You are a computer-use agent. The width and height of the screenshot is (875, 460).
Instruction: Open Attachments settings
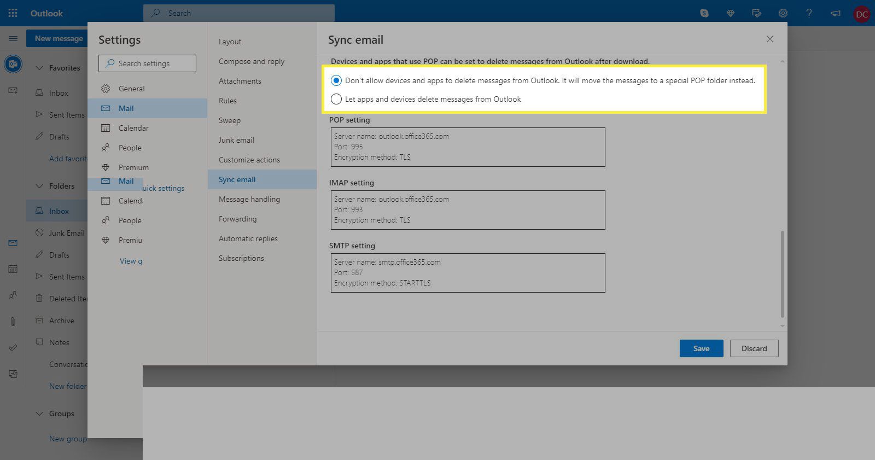pyautogui.click(x=262, y=81)
